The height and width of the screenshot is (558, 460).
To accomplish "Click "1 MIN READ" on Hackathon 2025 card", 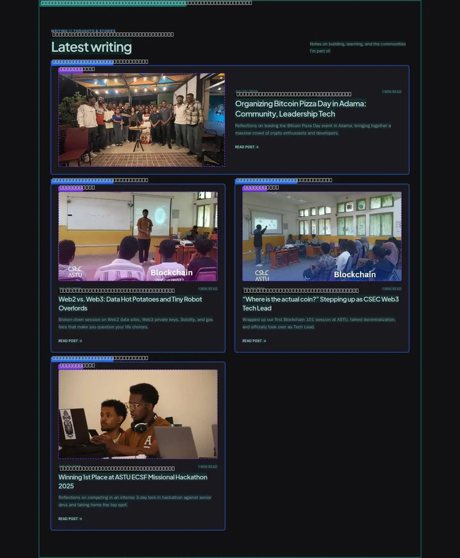I will pyautogui.click(x=208, y=467).
